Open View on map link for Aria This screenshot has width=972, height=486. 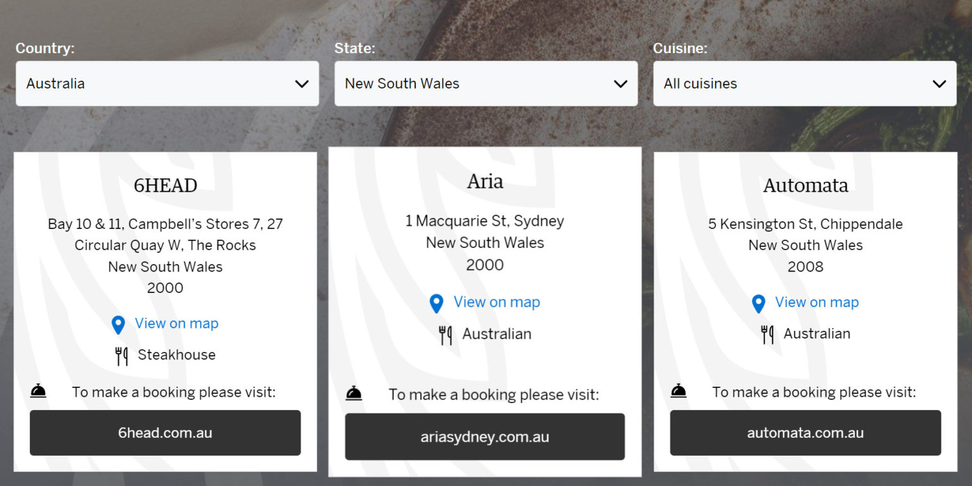pos(497,302)
